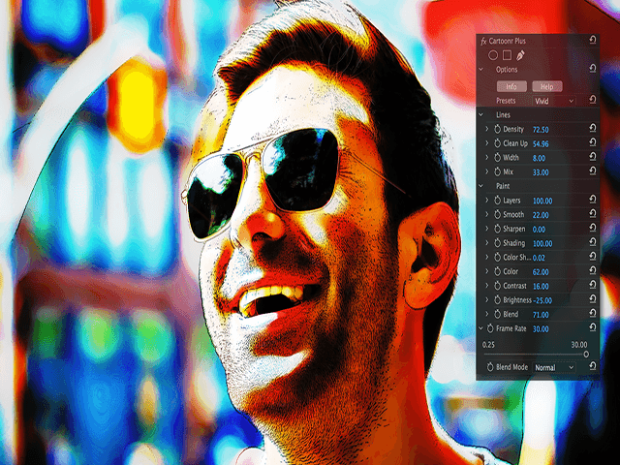This screenshot has width=620, height=465.
Task: Reset the Options group
Action: 592,69
